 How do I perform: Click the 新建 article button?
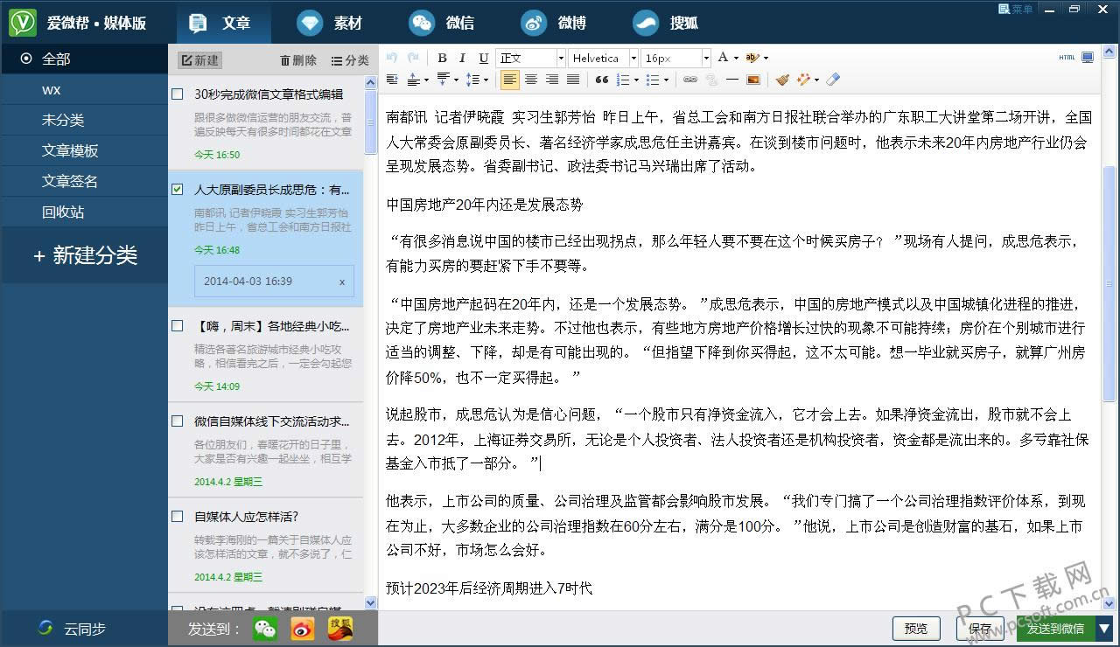[x=199, y=60]
